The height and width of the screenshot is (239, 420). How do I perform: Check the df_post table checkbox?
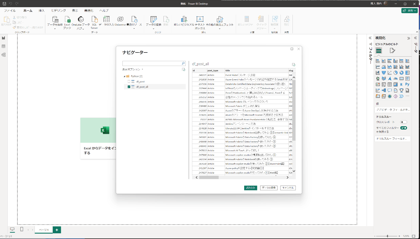(129, 82)
